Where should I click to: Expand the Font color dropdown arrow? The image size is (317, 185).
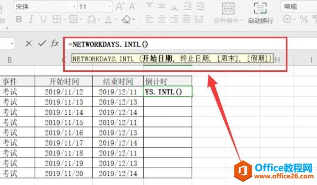(x=116, y=19)
